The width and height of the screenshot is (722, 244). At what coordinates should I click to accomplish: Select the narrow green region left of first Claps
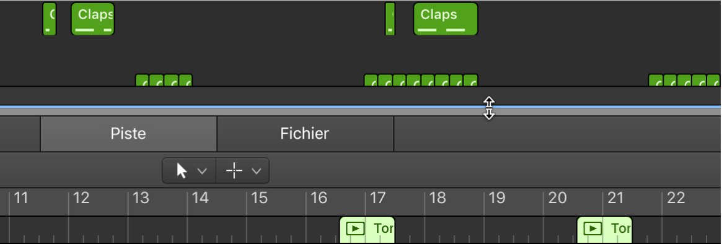point(49,19)
